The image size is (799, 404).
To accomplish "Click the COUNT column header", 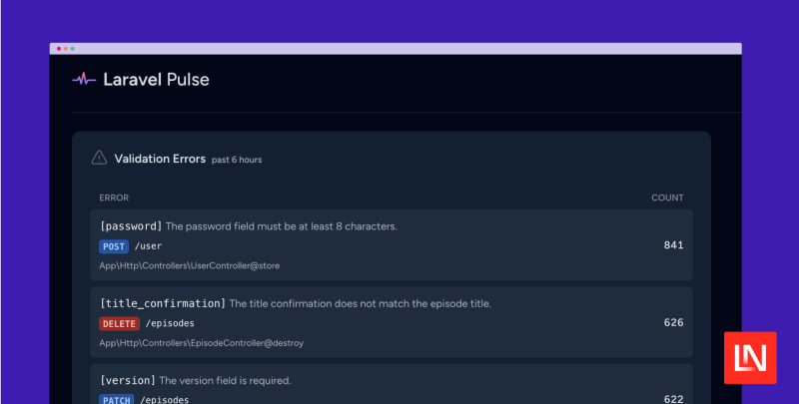I will pyautogui.click(x=667, y=198).
